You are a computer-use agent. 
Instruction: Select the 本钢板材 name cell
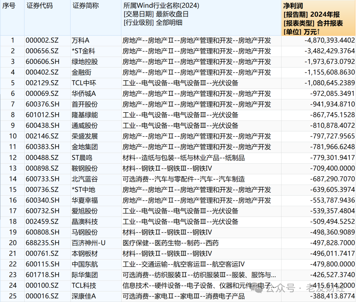pos(96,254)
